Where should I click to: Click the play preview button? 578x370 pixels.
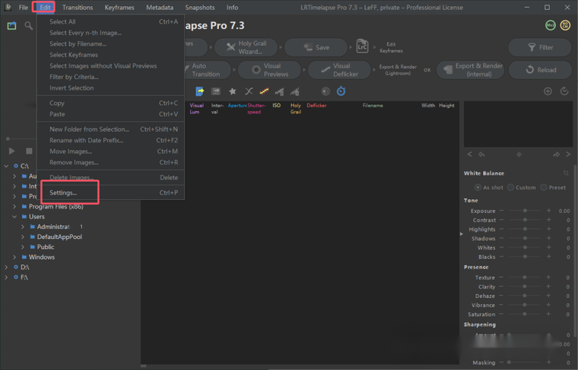tap(11, 152)
